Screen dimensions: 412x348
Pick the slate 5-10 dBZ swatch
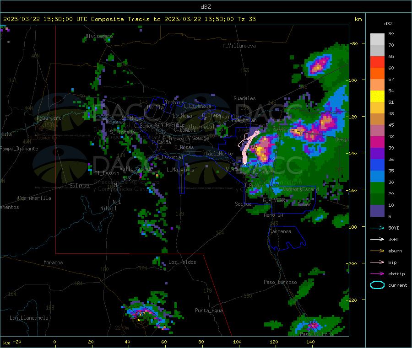[x=377, y=211]
